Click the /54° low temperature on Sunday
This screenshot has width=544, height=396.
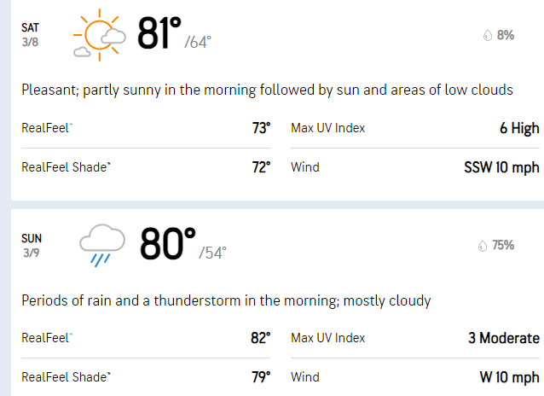click(212, 253)
